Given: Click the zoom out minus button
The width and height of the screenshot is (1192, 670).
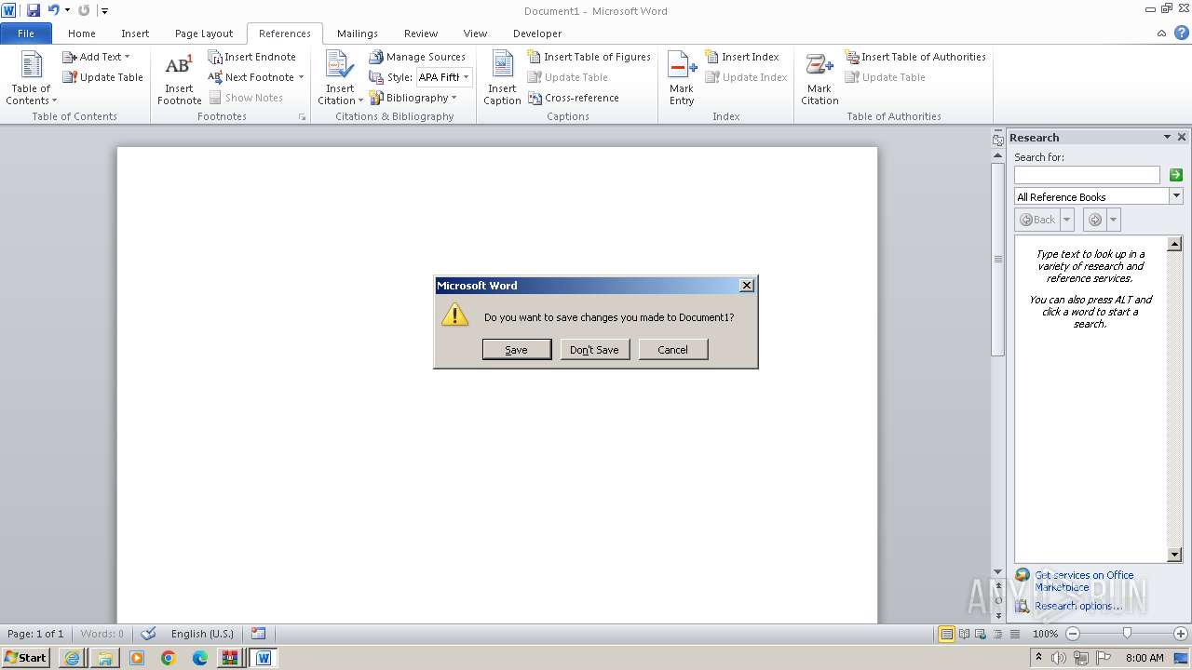Looking at the screenshot, I should (1073, 634).
